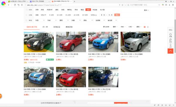Switch to list view of listings
The image size is (176, 107).
pyautogui.click(x=148, y=27)
